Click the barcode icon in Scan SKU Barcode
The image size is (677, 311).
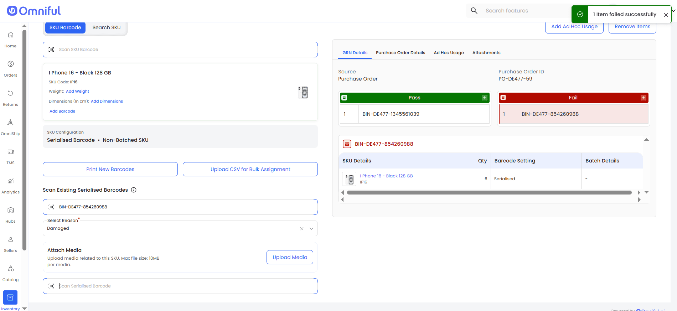[51, 50]
